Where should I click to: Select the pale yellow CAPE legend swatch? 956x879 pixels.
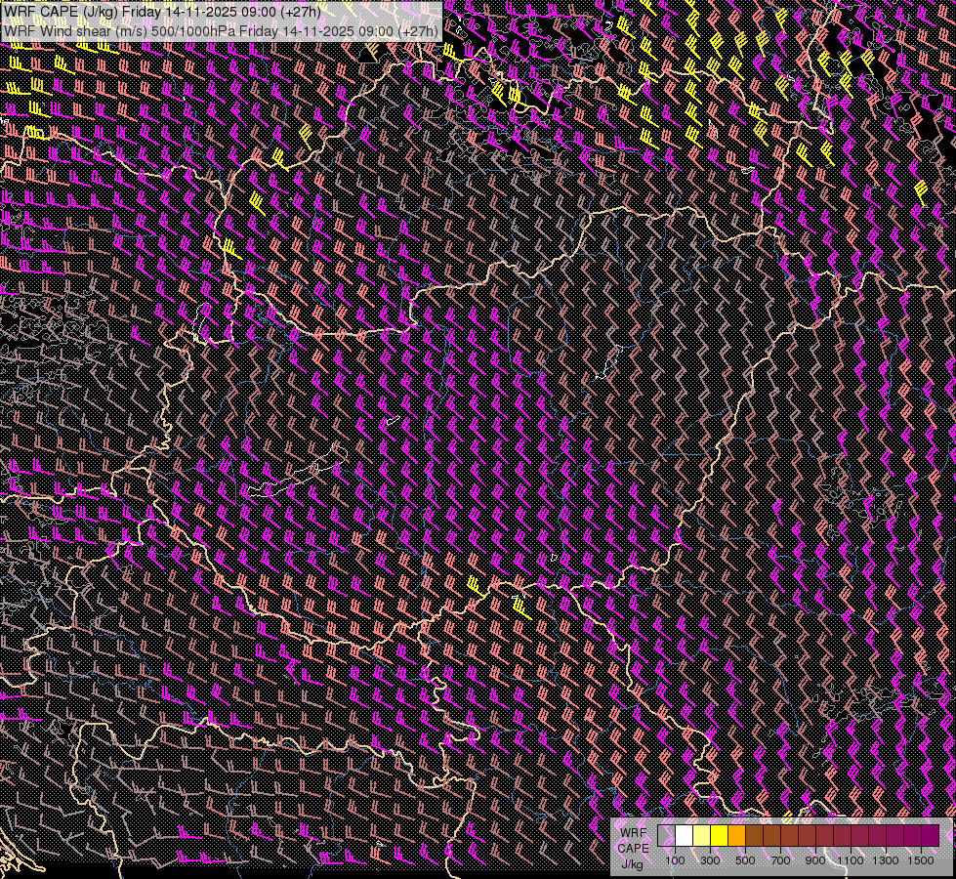pos(701,836)
